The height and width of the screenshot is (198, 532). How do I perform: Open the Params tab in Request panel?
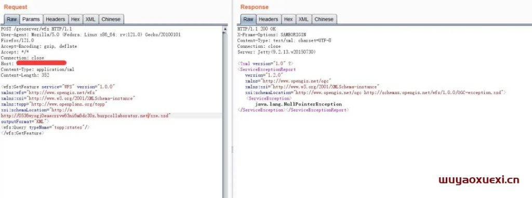(x=31, y=19)
